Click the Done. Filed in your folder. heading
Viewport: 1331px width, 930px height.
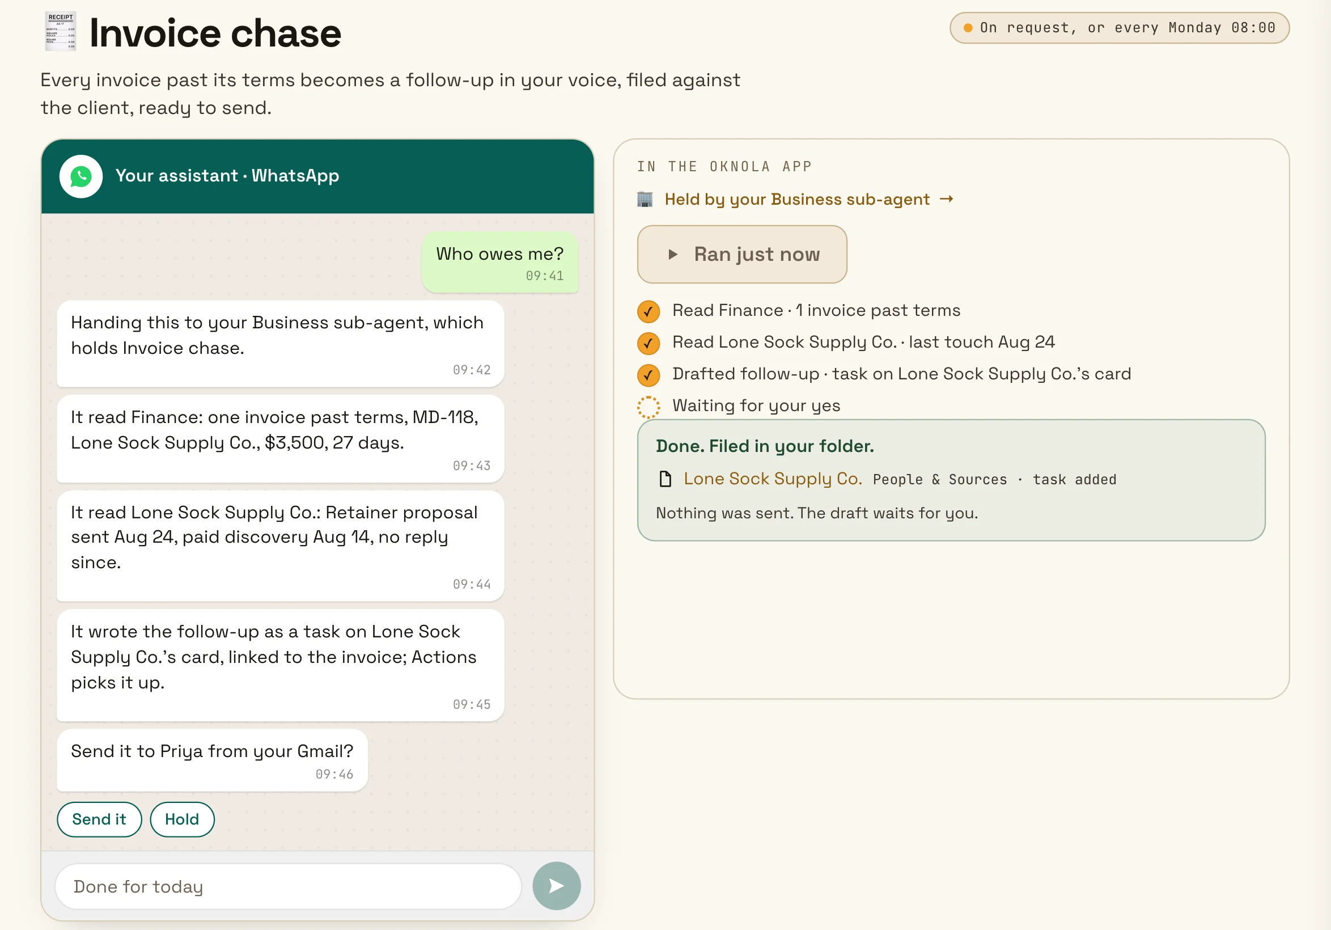(765, 446)
